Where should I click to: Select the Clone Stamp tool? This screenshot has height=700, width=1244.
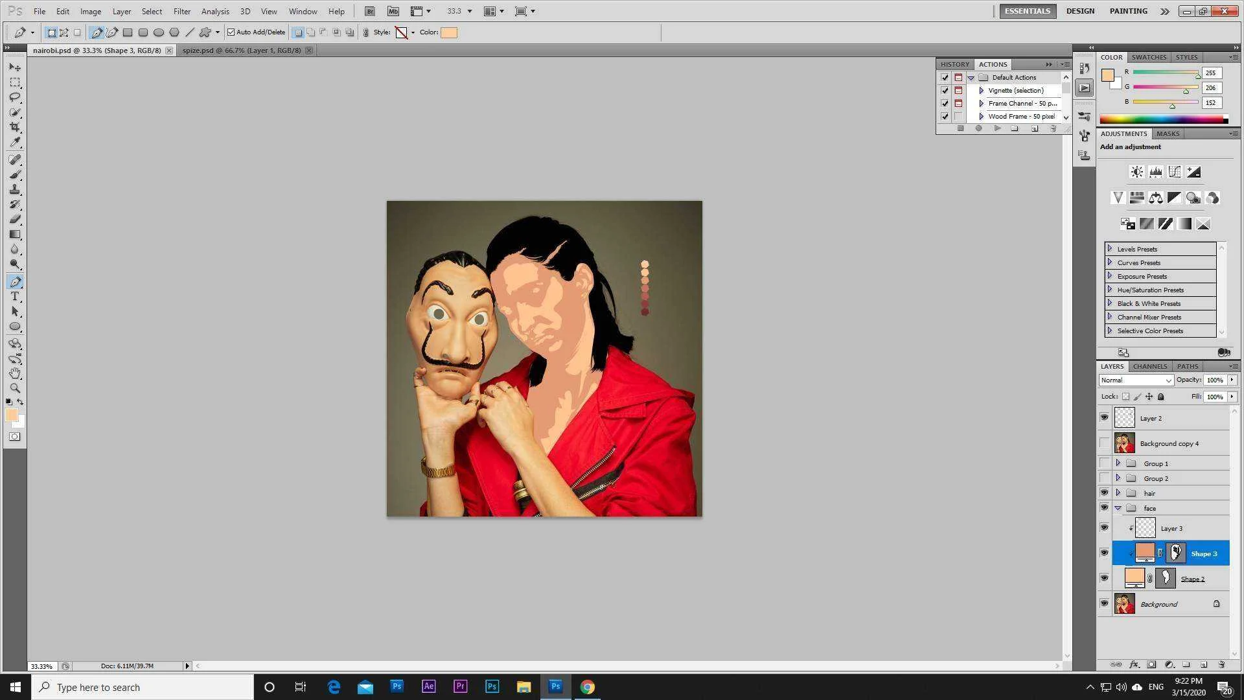[15, 189]
